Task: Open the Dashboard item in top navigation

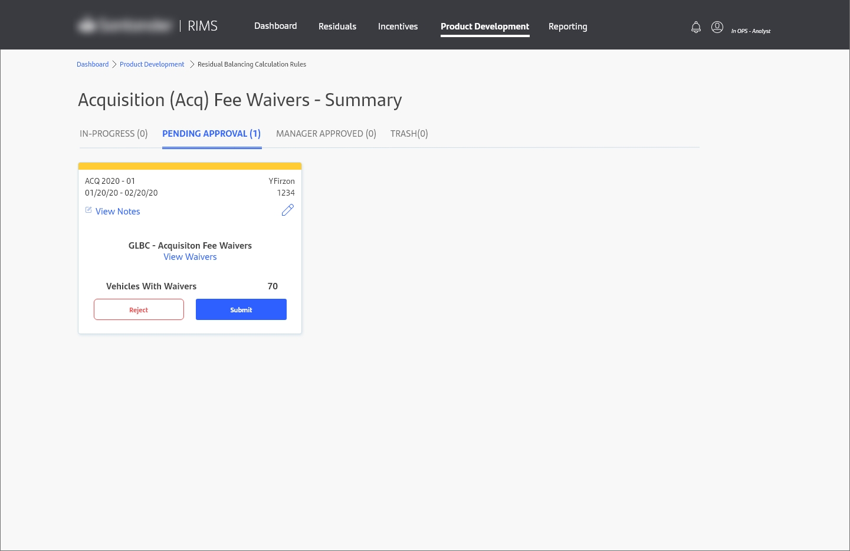Action: [x=275, y=26]
